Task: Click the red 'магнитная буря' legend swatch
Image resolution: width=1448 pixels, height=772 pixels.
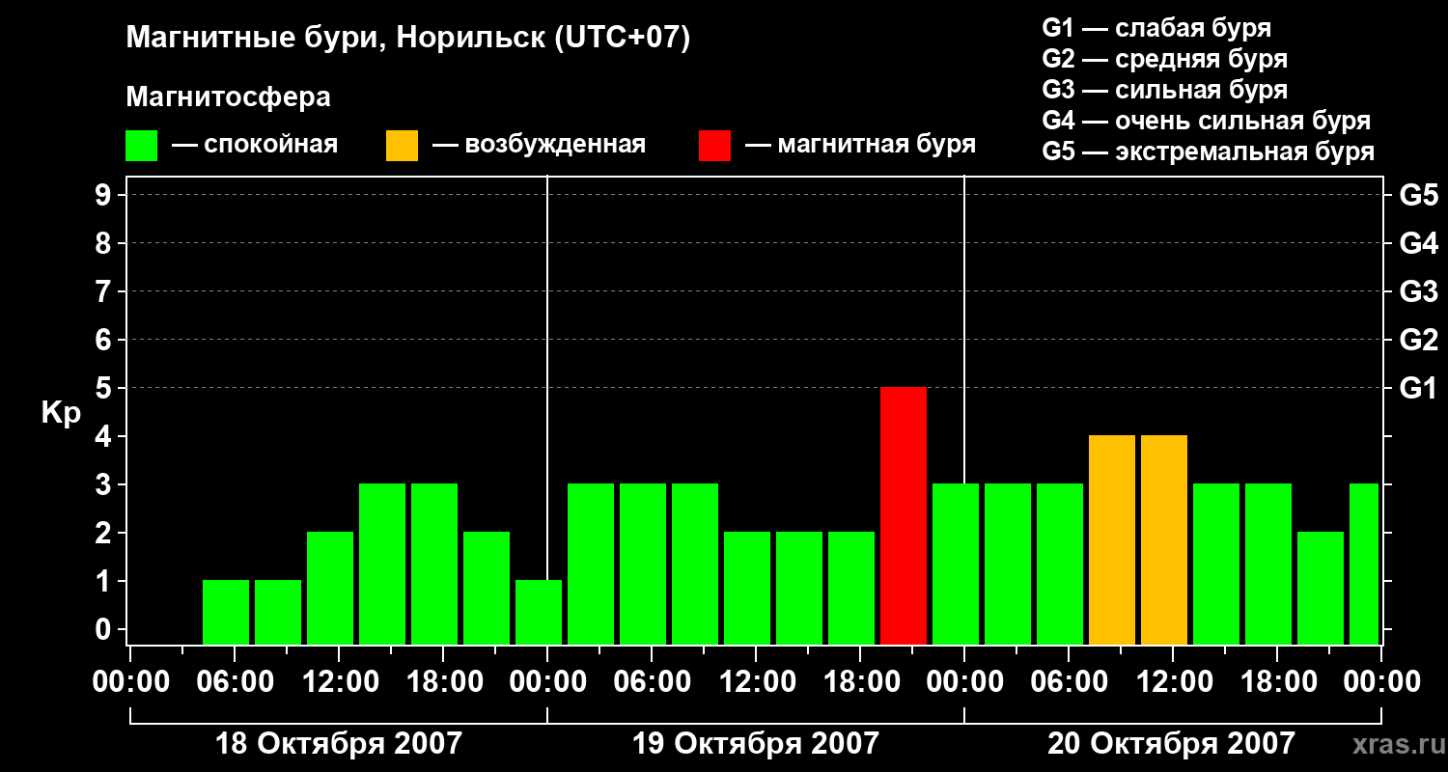Action: coord(715,146)
